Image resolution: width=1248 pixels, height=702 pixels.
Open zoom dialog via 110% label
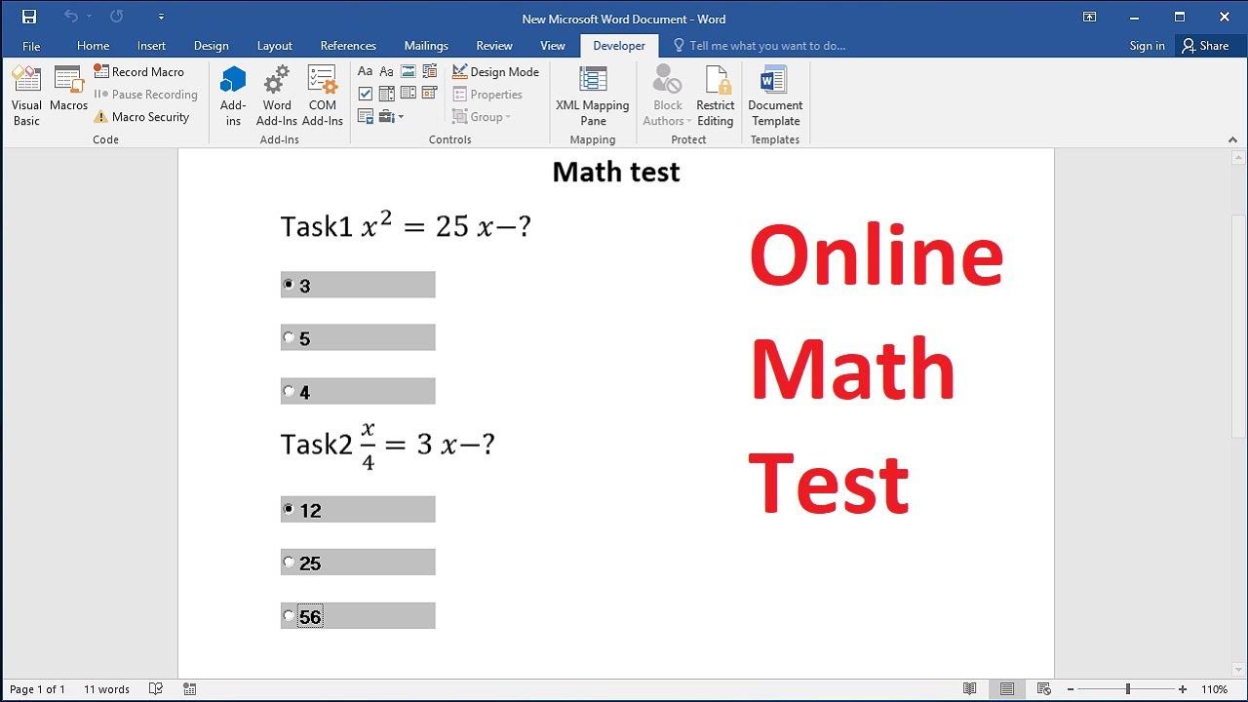tap(1214, 689)
